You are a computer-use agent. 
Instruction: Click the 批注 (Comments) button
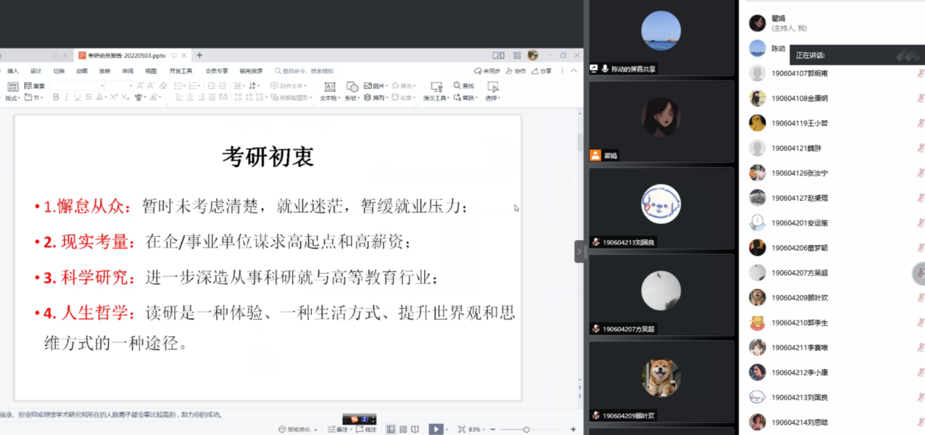pos(366,429)
